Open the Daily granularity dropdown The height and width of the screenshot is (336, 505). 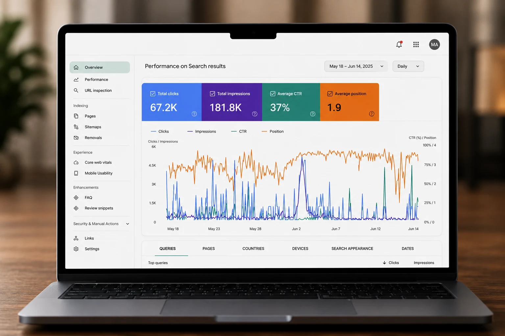pyautogui.click(x=408, y=66)
